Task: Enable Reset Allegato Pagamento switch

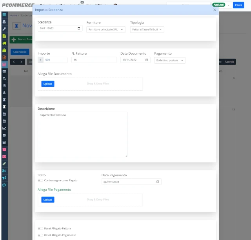Action: pyautogui.click(x=40, y=235)
